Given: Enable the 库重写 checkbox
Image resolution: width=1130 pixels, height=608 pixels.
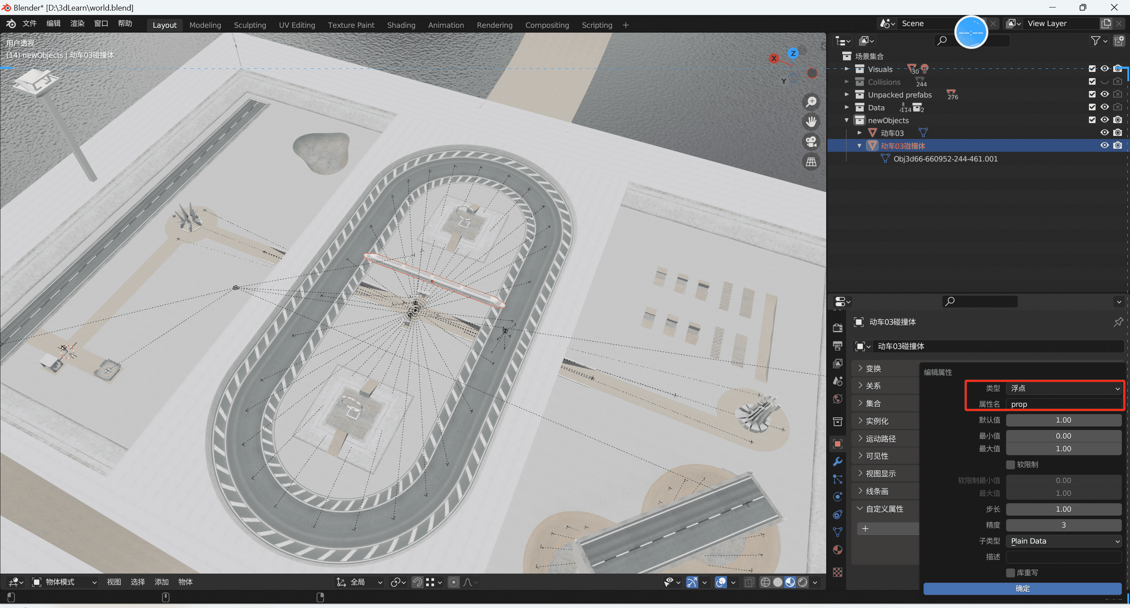Looking at the screenshot, I should (1010, 573).
